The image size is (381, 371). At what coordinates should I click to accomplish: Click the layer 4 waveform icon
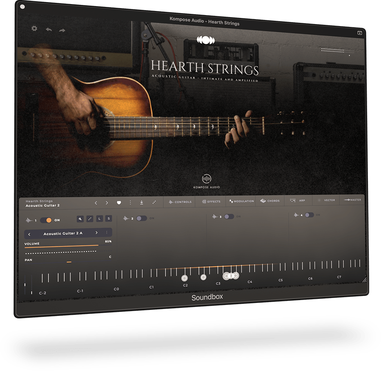point(296,215)
